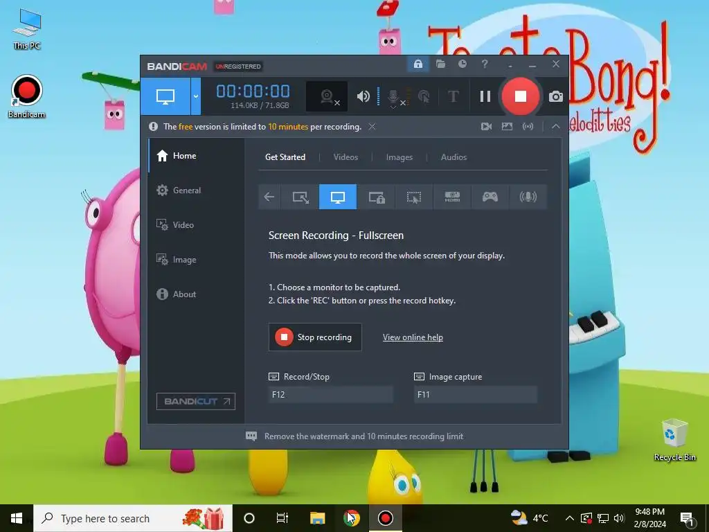Collapse the panel with the up chevron
Viewport: 709px width, 532px height.
(x=556, y=127)
